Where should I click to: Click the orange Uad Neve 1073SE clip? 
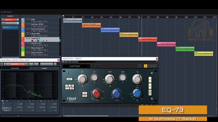tap(91, 25)
